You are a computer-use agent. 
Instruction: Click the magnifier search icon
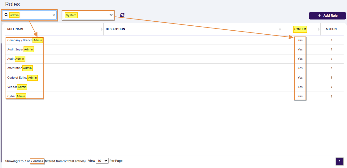tap(6, 15)
